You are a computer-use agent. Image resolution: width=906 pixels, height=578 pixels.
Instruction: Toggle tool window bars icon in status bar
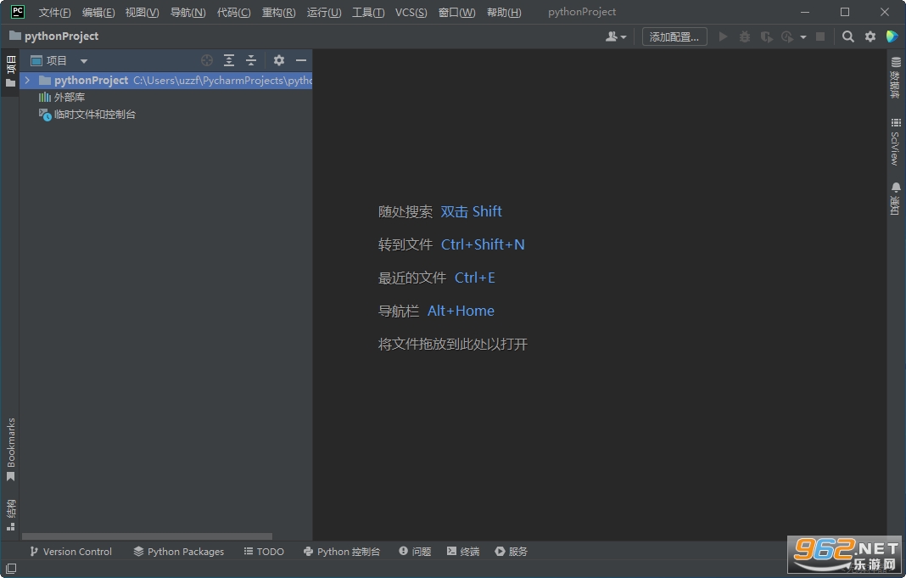[11, 569]
